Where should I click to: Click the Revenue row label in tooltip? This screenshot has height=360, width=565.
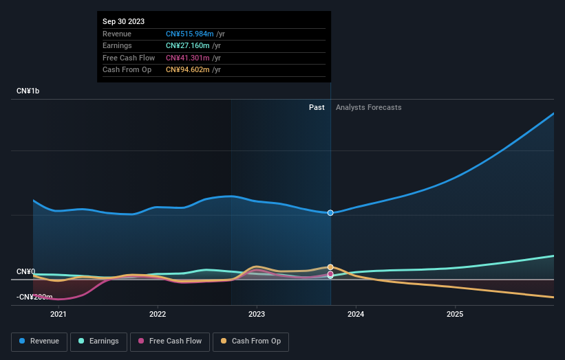pos(117,34)
